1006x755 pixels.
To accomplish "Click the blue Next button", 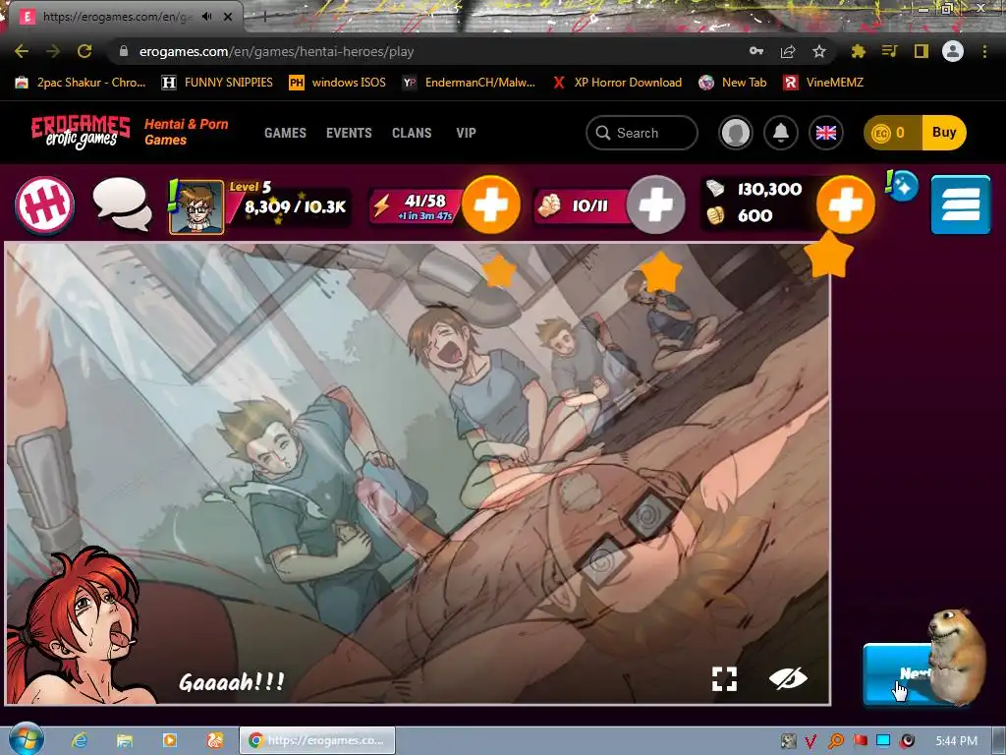I will [x=898, y=672].
